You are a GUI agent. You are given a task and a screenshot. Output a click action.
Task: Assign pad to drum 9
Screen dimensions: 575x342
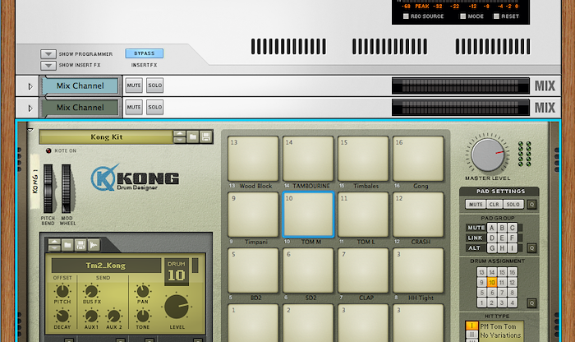[x=481, y=282]
